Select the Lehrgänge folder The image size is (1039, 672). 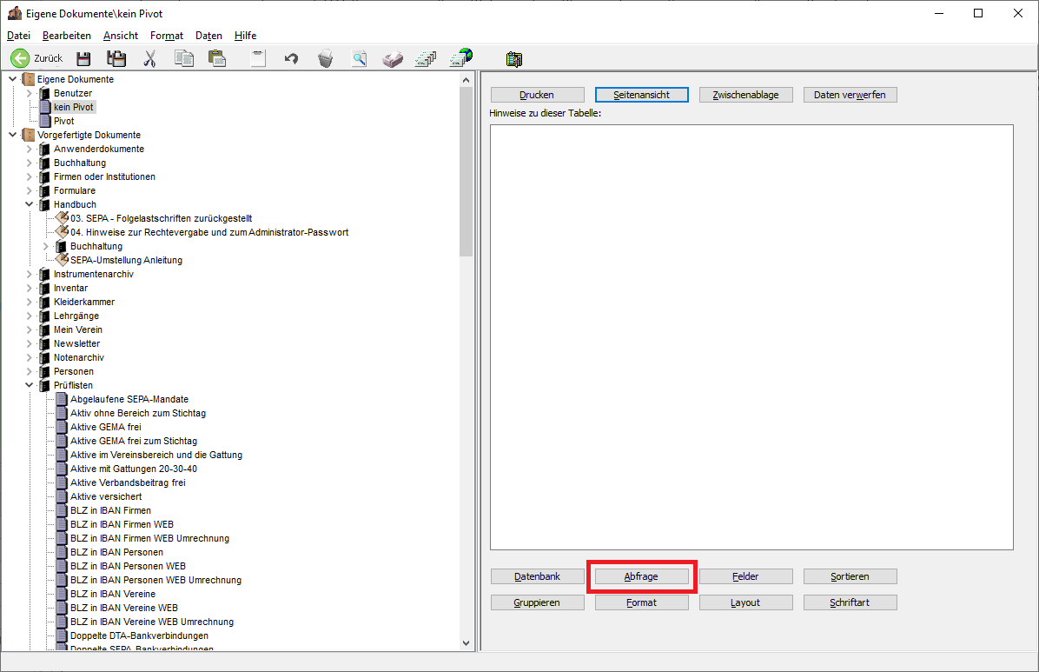point(76,316)
